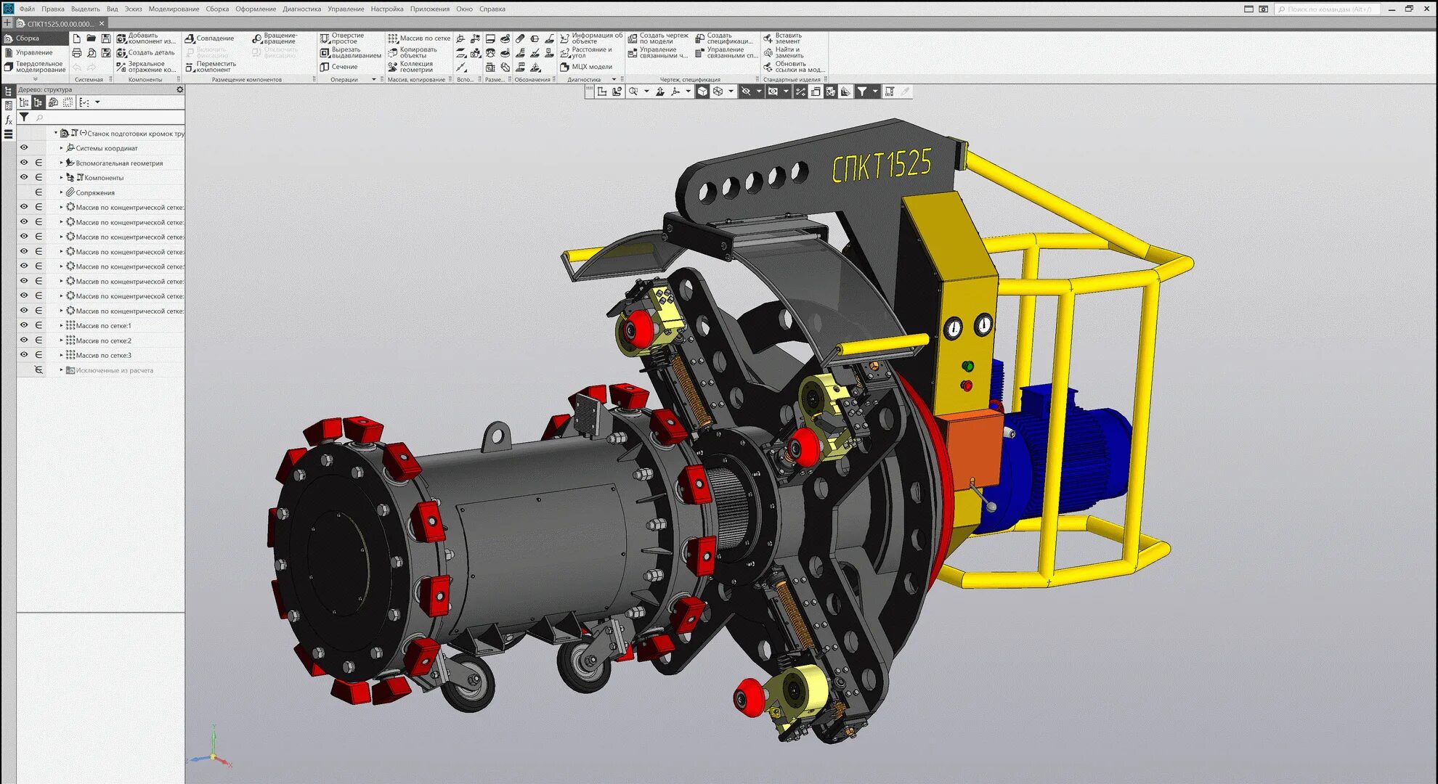Expand the Компоненты tree node
Viewport: 1438px width, 784px height.
pyautogui.click(x=61, y=177)
